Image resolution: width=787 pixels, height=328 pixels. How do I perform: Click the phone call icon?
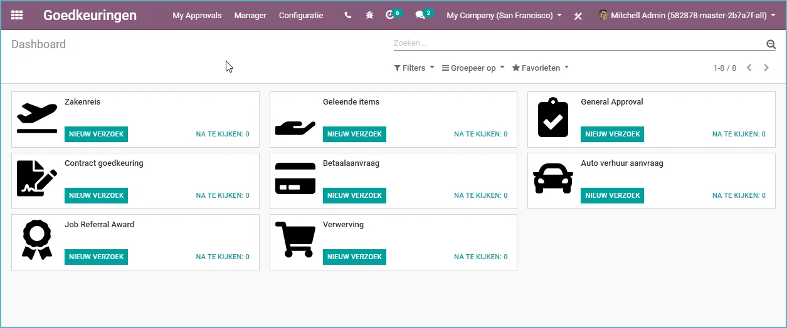tap(348, 15)
